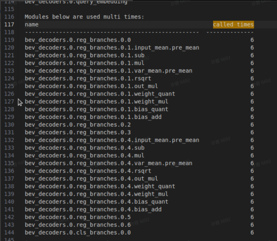Screen dimensions: 277x241
Task: Click the "Modules below are used multi times:" line
Action: 84,17
